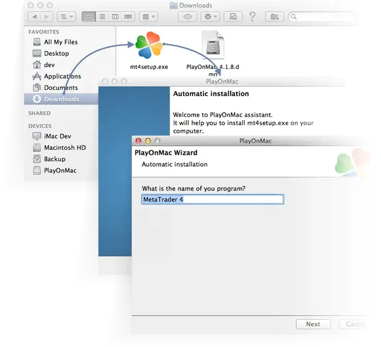Click the Quick Look eye icon

pos(187,17)
